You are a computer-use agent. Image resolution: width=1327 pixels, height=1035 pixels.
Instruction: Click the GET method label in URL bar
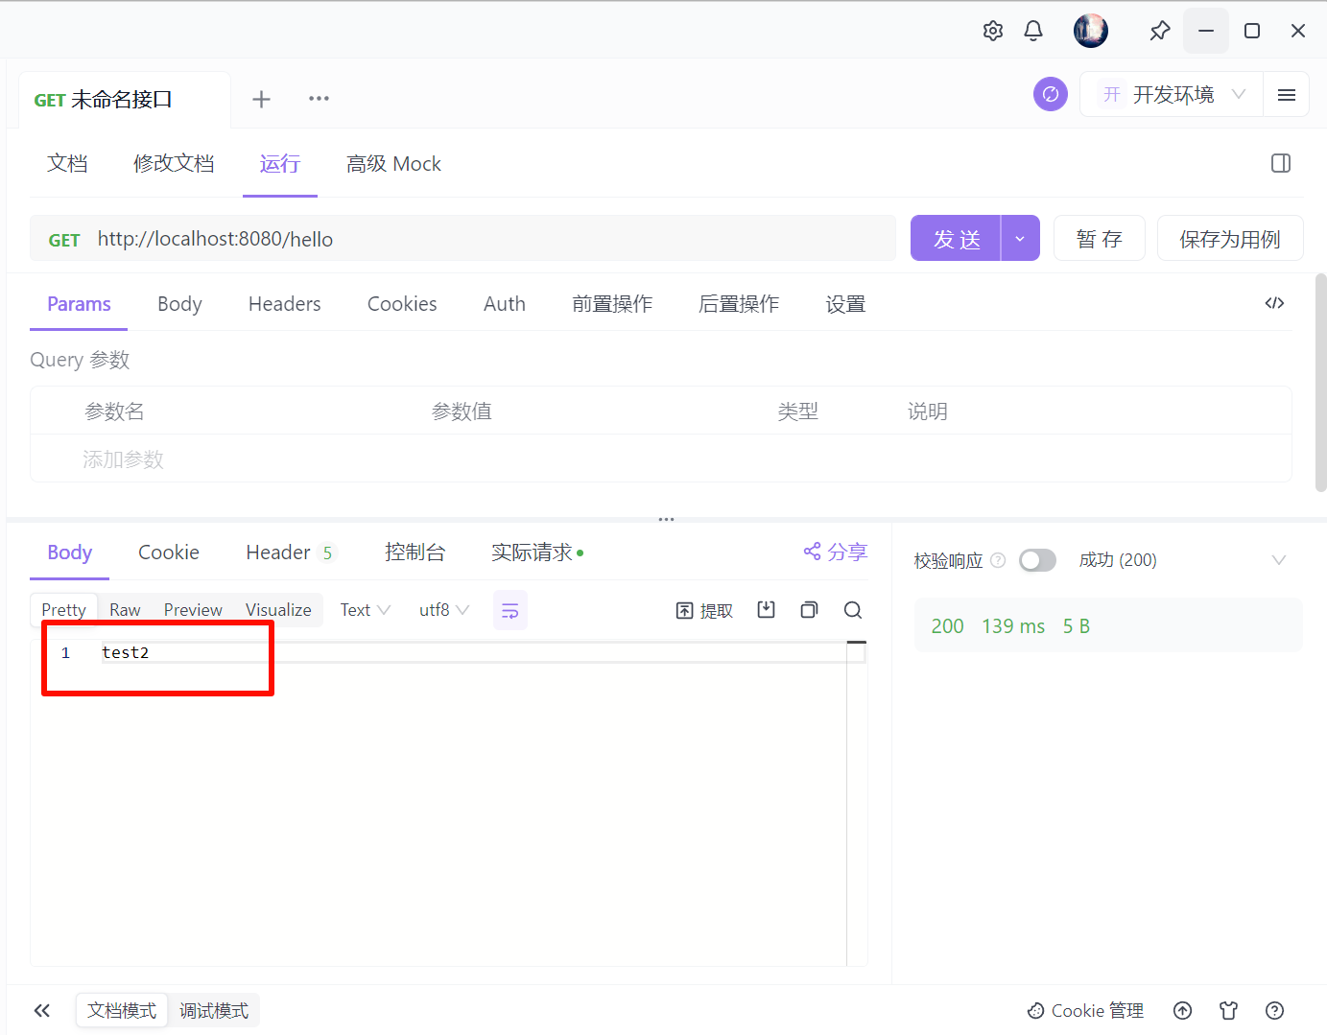click(x=64, y=240)
